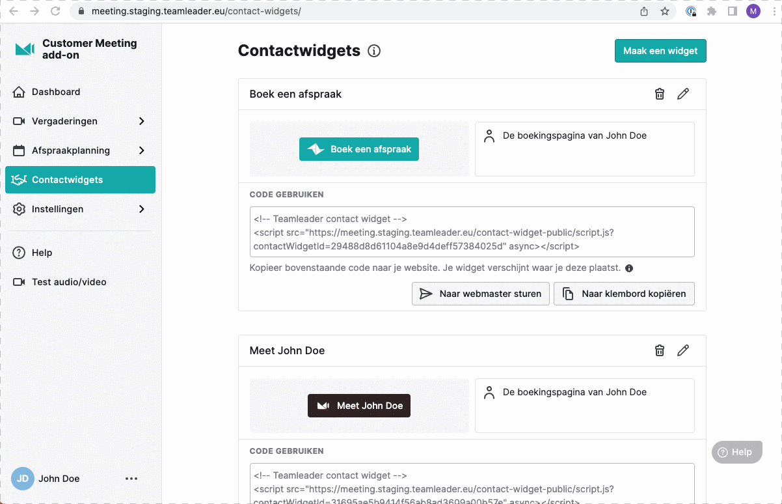
Task: Open the Instellingen menu item
Action: [x=81, y=209]
